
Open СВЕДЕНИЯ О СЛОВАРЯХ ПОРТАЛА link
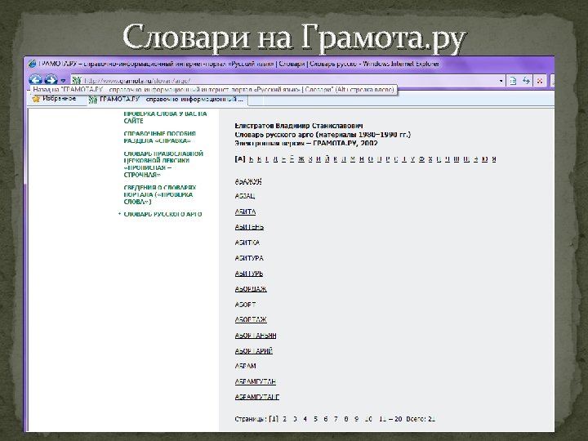click(x=160, y=194)
